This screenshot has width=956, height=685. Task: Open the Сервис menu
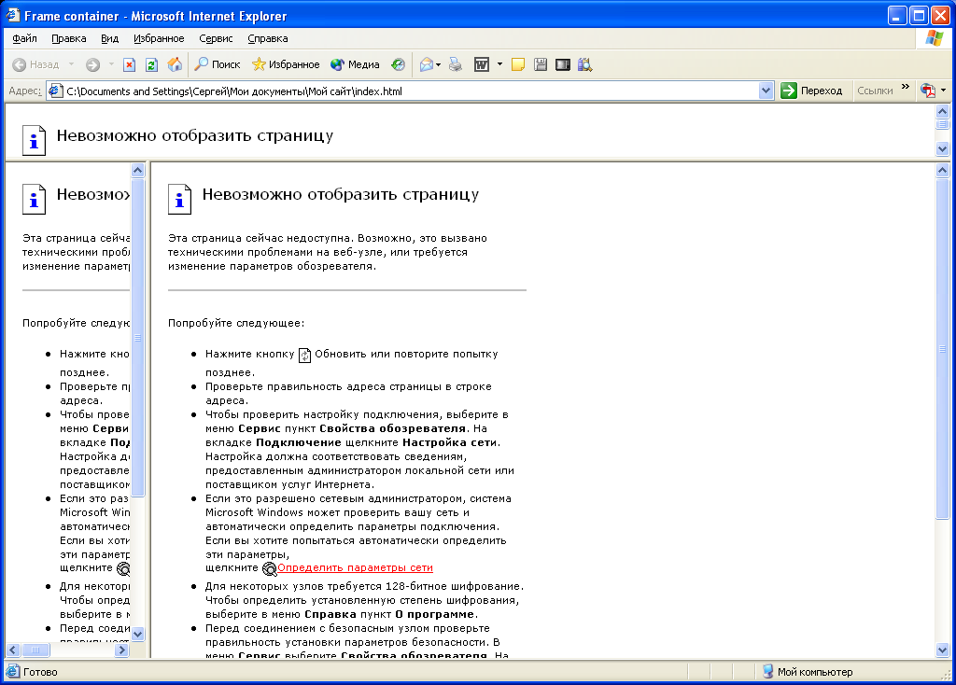[216, 38]
